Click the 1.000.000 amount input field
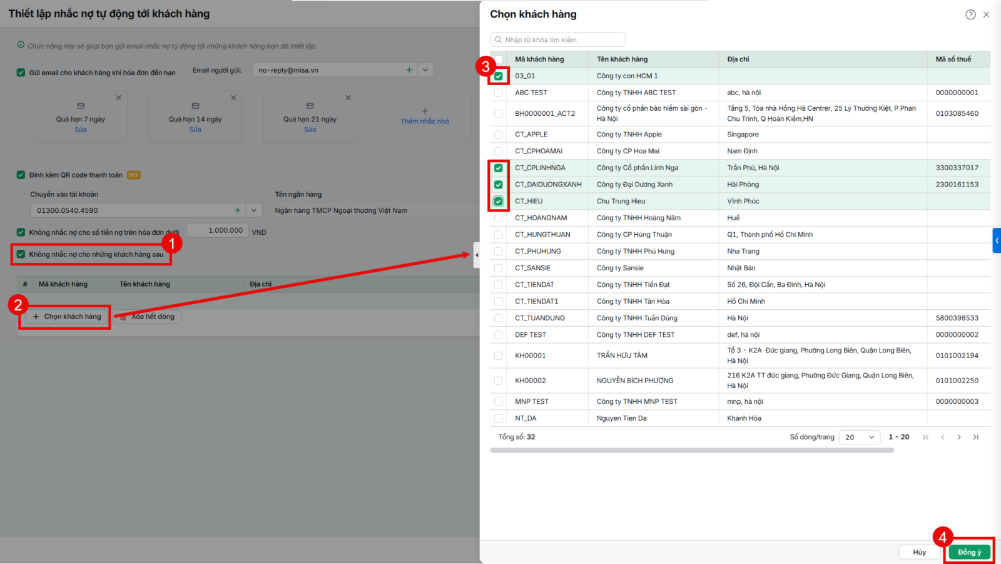The image size is (1001, 564). pos(217,230)
